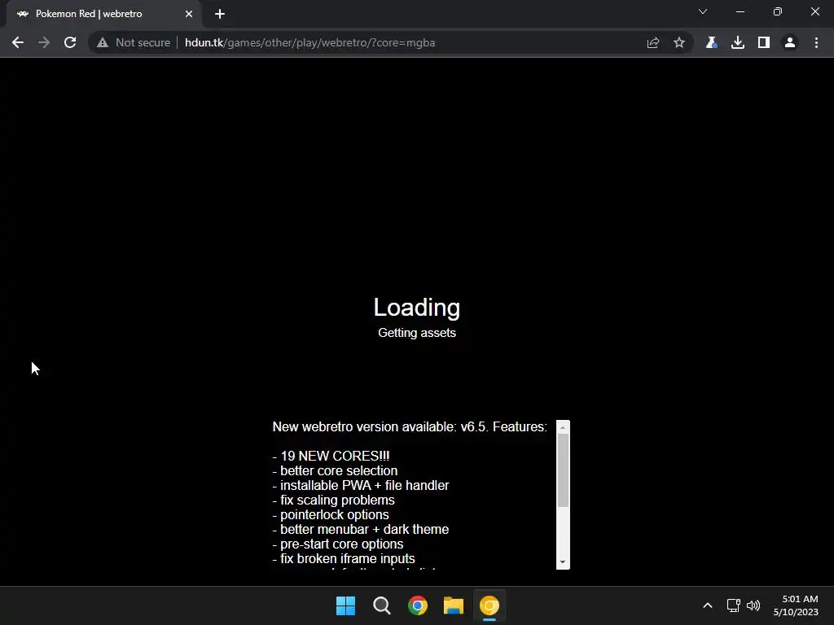Click the '19 NEW CORES!!!' line
The height and width of the screenshot is (625, 834).
click(x=331, y=456)
